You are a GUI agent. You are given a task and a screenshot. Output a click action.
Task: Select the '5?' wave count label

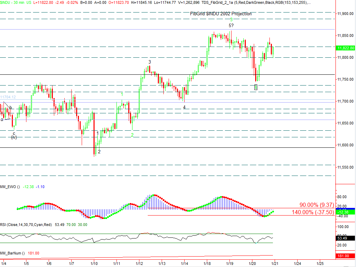click(231, 26)
